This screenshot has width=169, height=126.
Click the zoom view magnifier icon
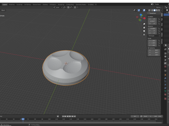[x=144, y=24]
